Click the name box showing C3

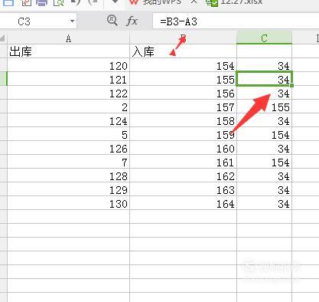click(x=38, y=21)
